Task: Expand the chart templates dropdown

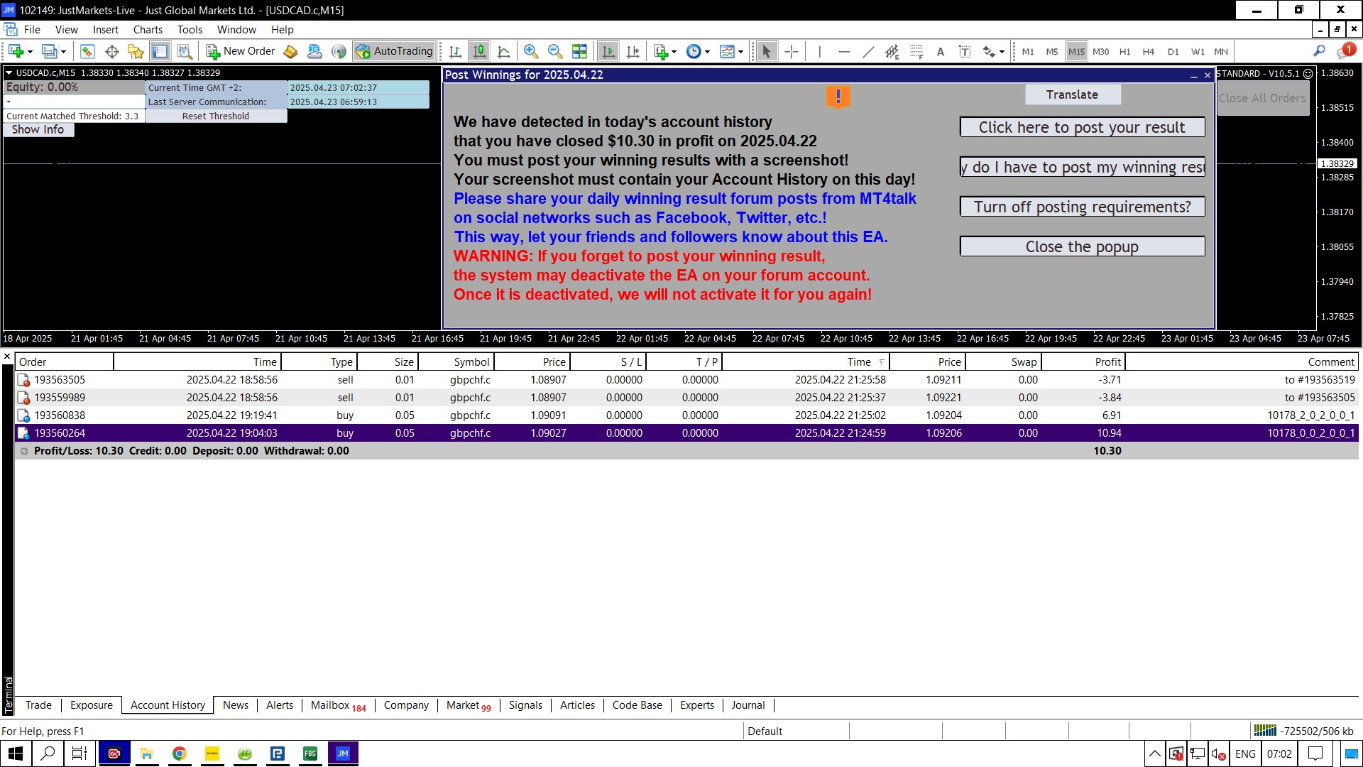Action: click(x=740, y=52)
